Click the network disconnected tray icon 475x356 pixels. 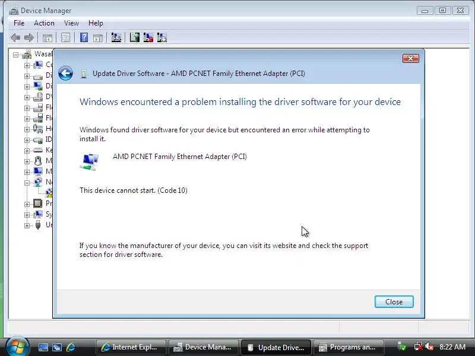pos(419,347)
